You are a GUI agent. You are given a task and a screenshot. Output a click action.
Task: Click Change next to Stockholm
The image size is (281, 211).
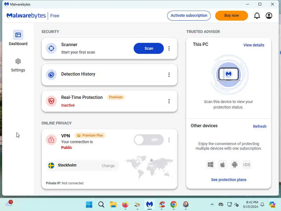pos(108,166)
